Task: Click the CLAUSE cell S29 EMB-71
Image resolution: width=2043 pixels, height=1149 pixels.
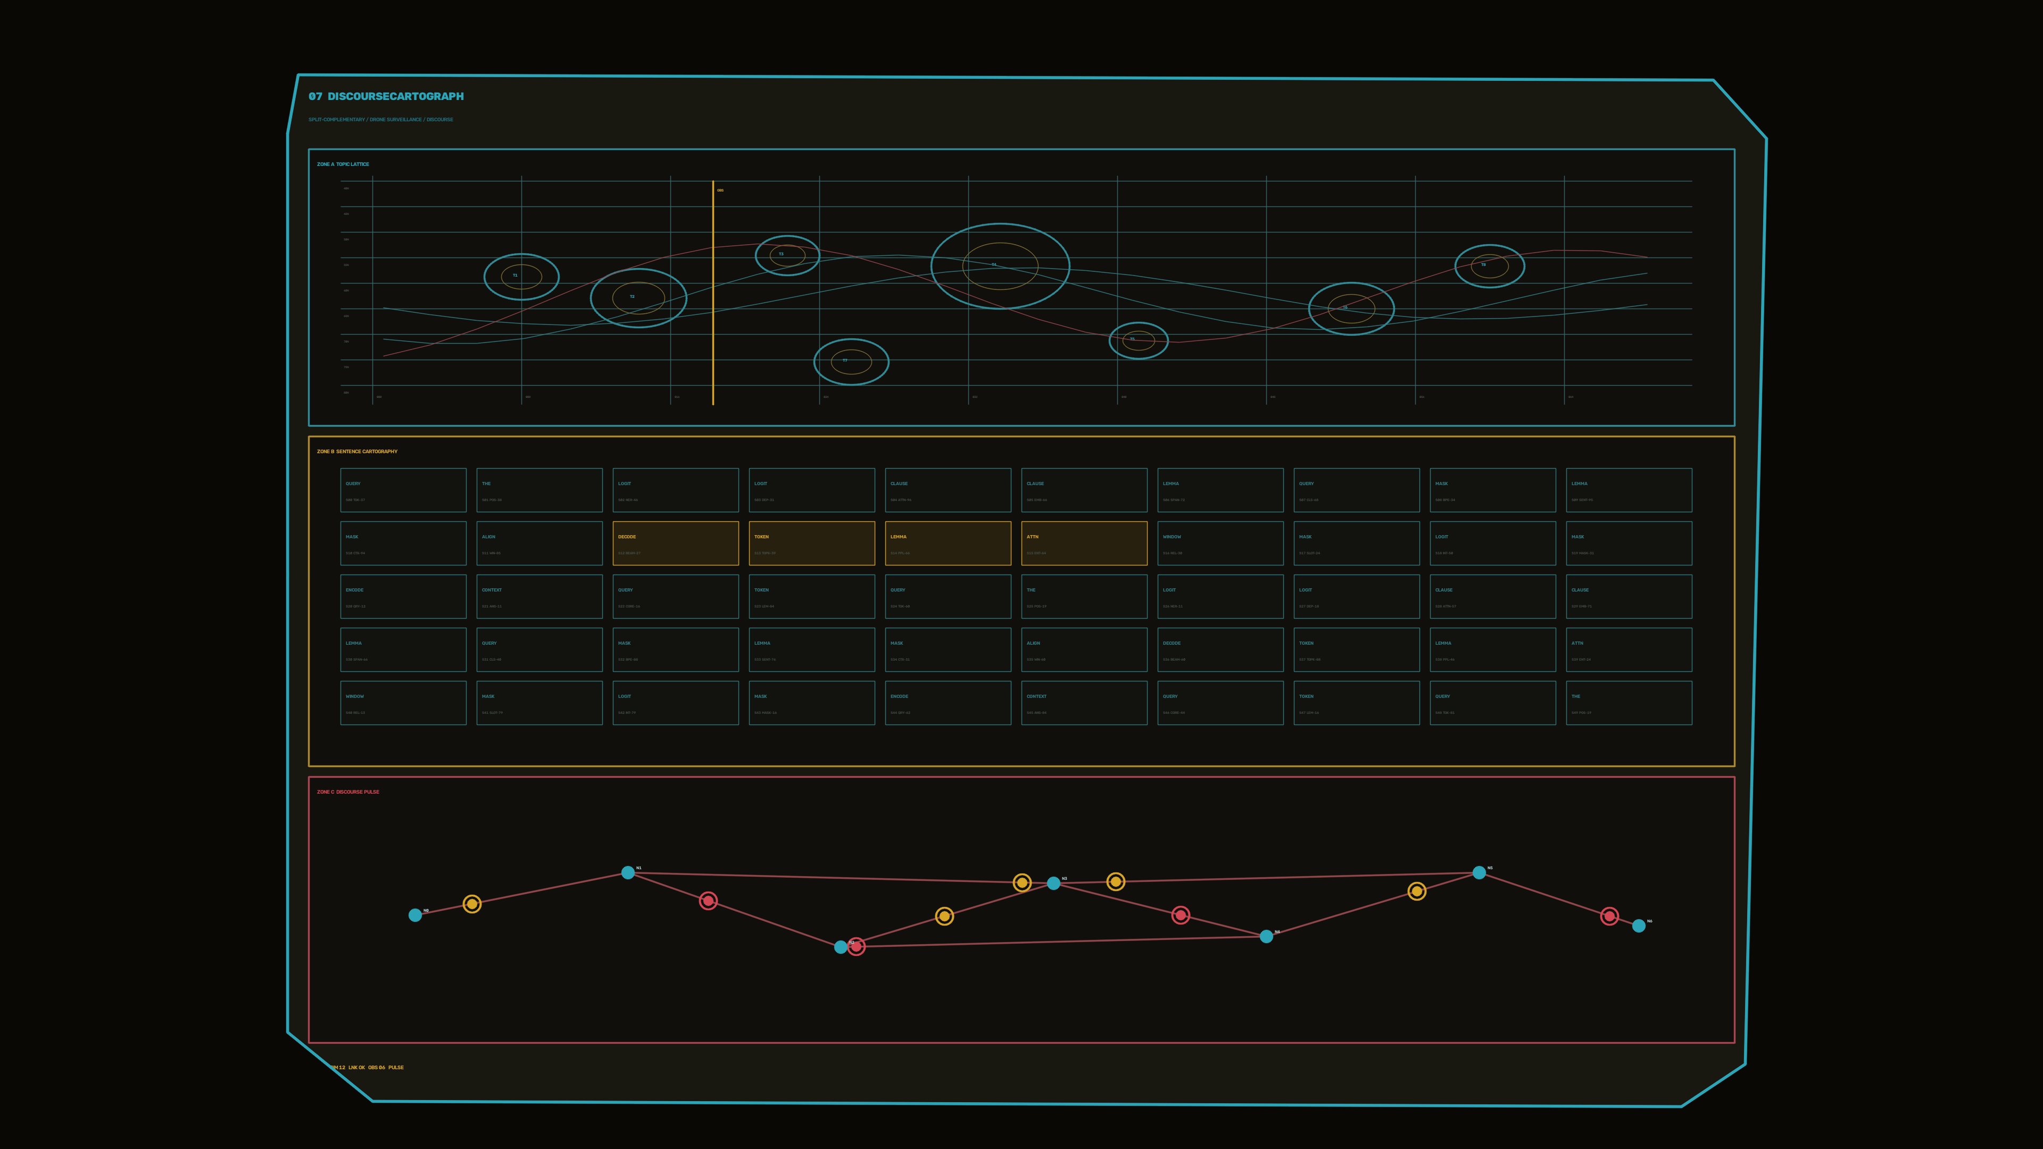Action: pyautogui.click(x=1629, y=596)
